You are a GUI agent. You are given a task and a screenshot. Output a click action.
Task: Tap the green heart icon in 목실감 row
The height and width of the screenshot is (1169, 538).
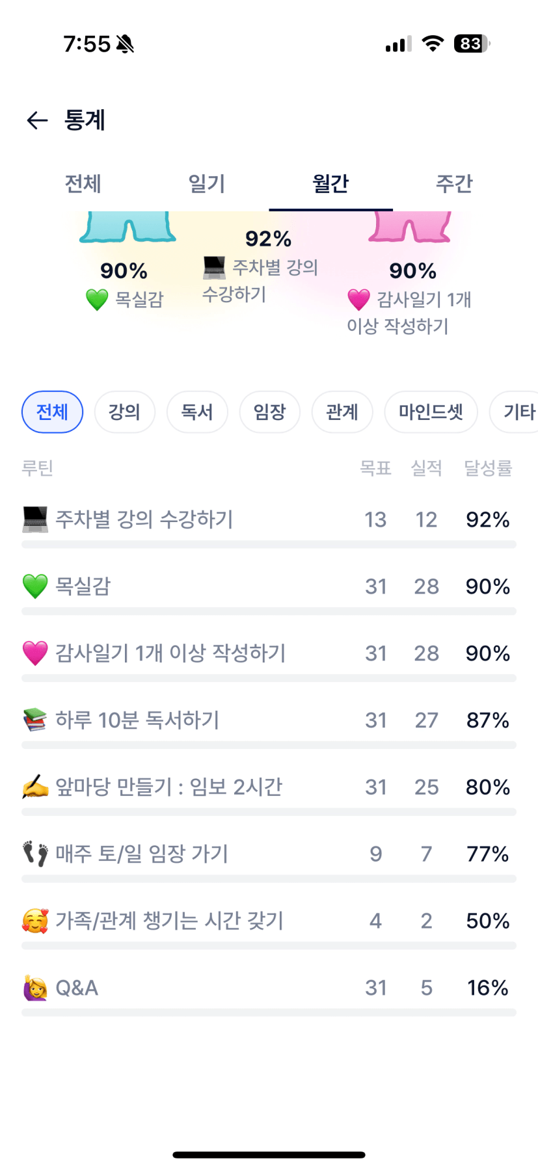click(x=35, y=586)
